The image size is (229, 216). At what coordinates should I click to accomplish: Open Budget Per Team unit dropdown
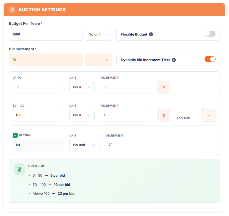[x=98, y=34]
